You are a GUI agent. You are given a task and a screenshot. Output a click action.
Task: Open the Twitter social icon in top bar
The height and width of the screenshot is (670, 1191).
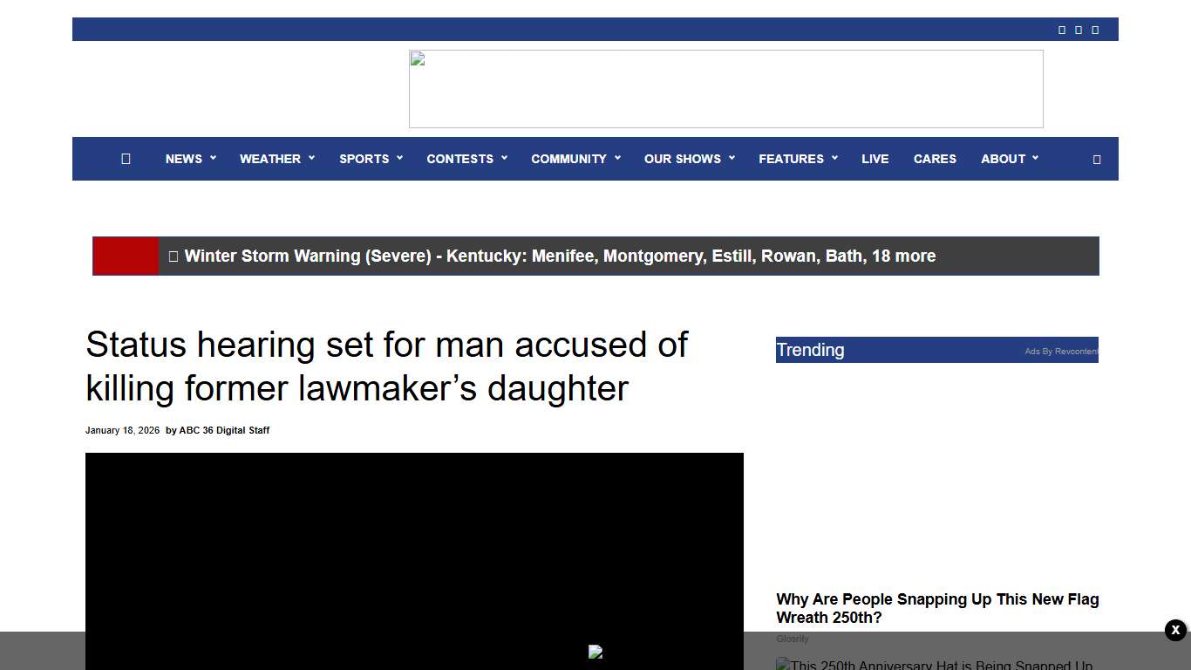click(x=1079, y=29)
